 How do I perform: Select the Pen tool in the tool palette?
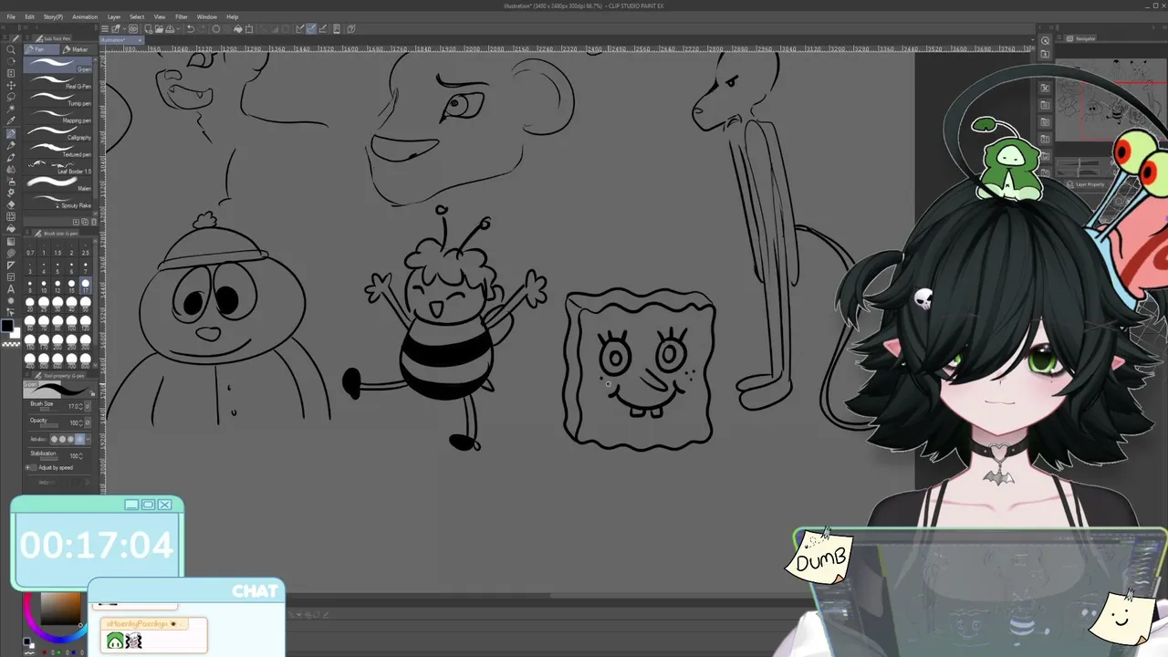[11, 133]
